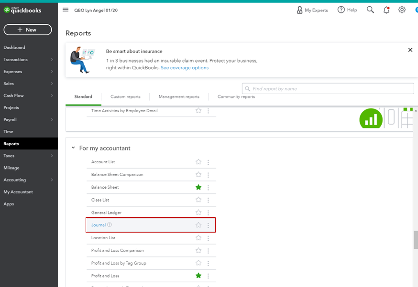Open the Journal report link
The width and height of the screenshot is (418, 287).
pyautogui.click(x=99, y=225)
